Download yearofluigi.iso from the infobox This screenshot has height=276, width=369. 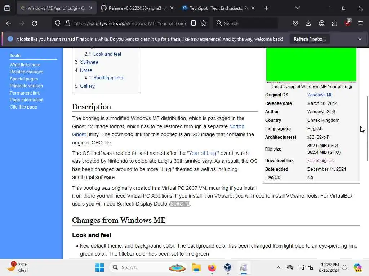pyautogui.click(x=321, y=161)
